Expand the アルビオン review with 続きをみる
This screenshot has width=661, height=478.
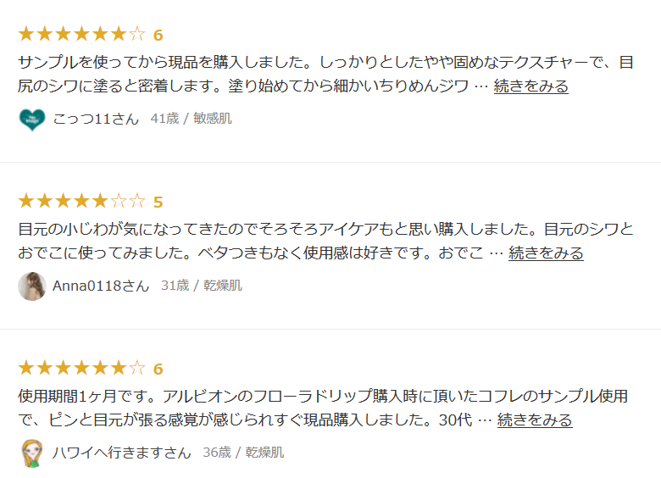(534, 420)
